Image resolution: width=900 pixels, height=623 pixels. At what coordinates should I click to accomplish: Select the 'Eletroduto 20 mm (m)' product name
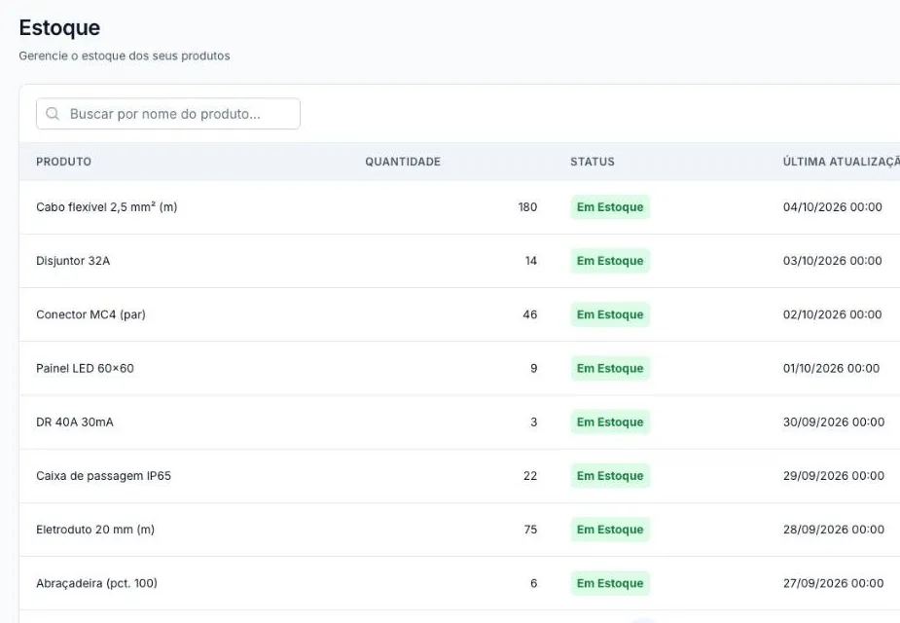tap(95, 530)
